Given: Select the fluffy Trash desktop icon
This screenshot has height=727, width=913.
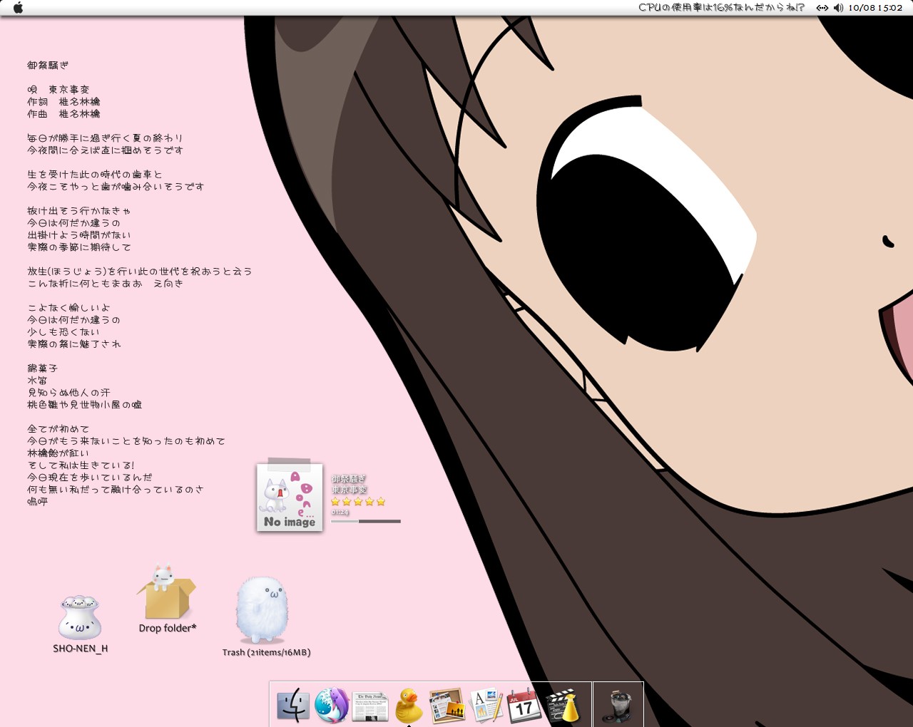Looking at the screenshot, I should pos(261,611).
